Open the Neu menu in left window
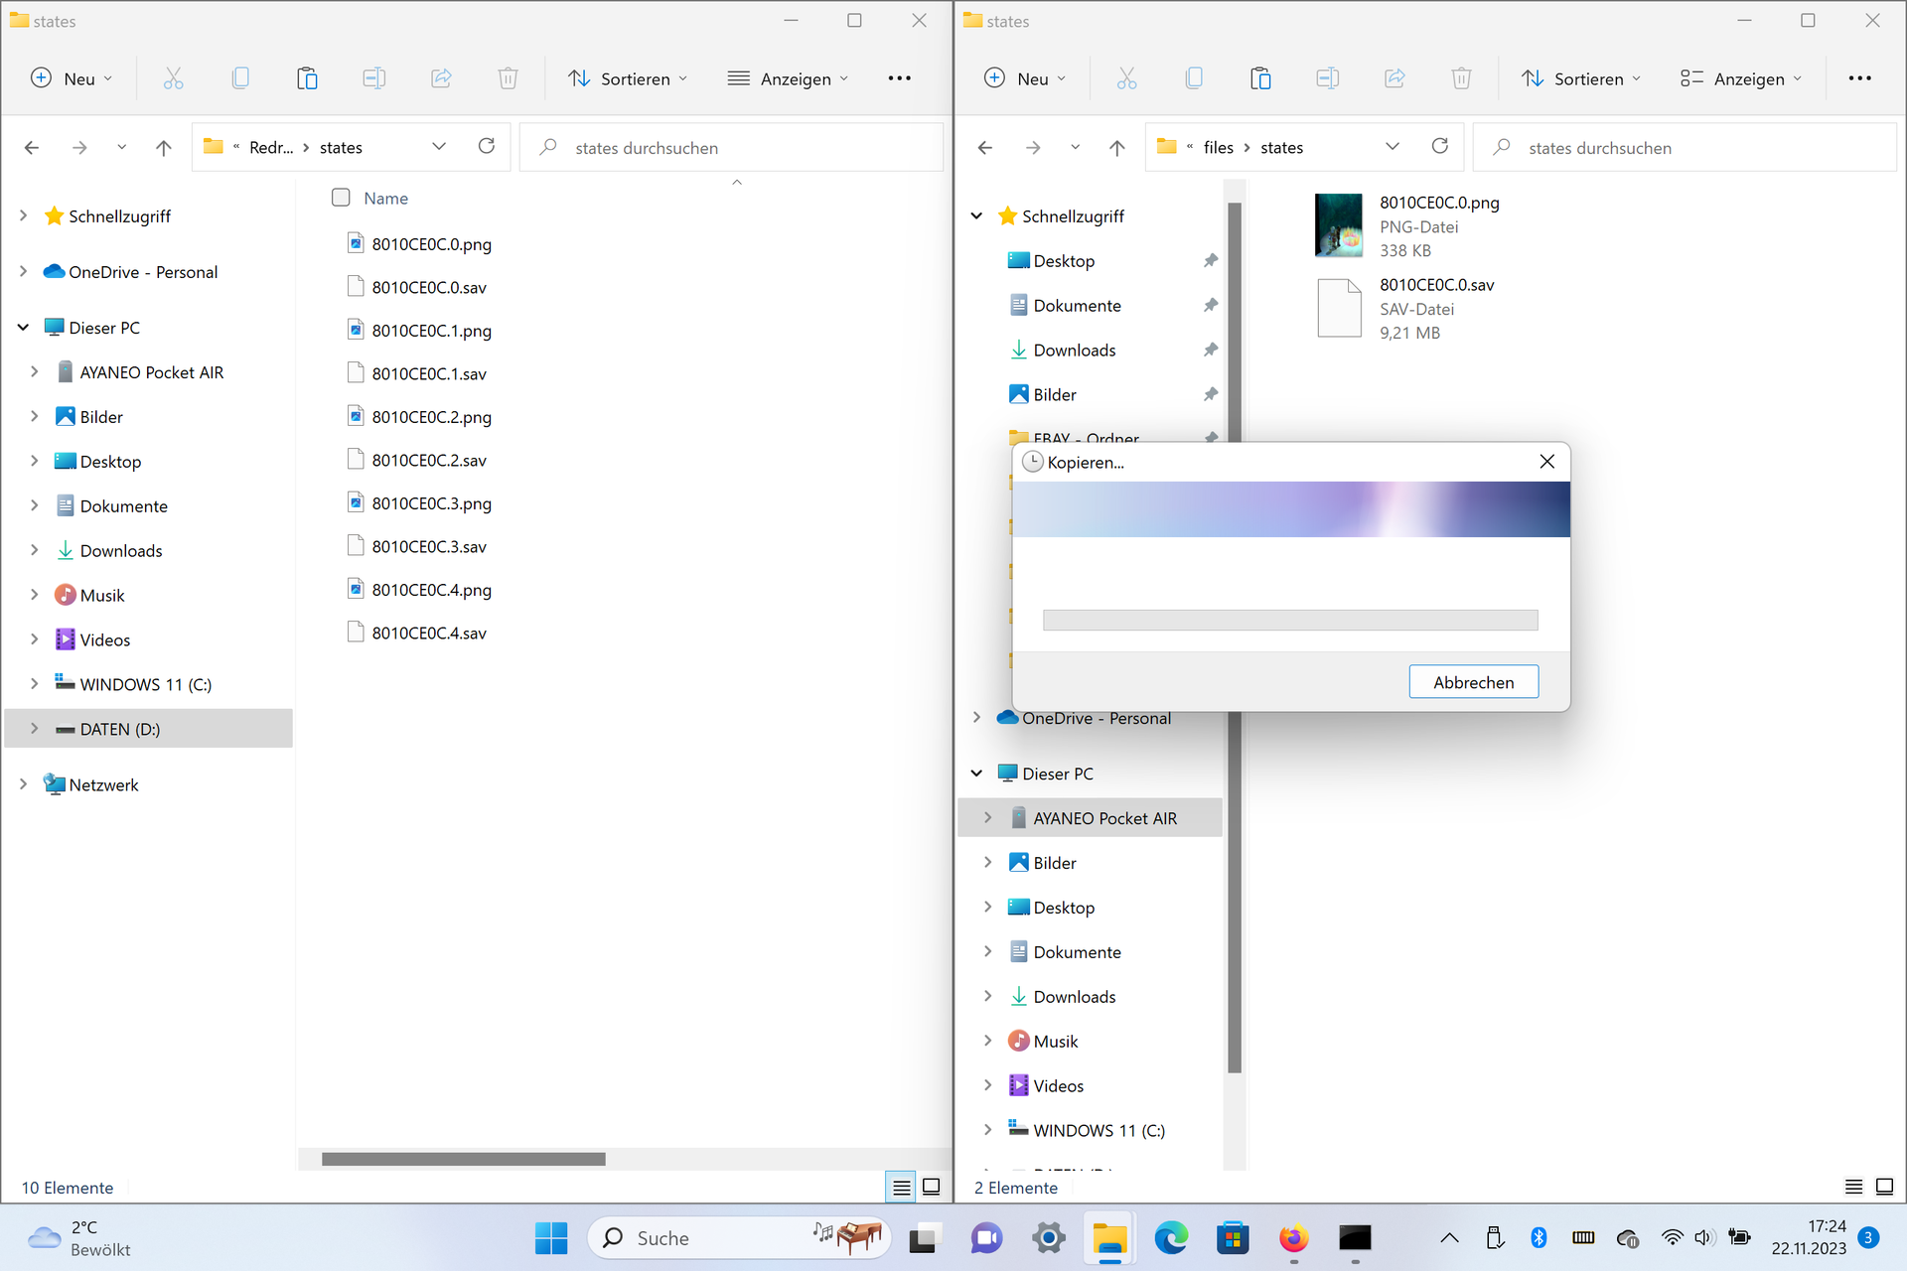This screenshot has height=1271, width=1907. coord(72,78)
